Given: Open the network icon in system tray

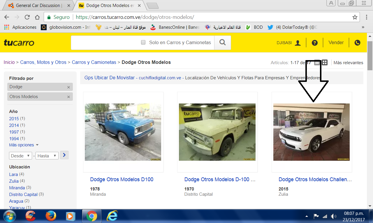Looking at the screenshot, I should click(325, 216).
